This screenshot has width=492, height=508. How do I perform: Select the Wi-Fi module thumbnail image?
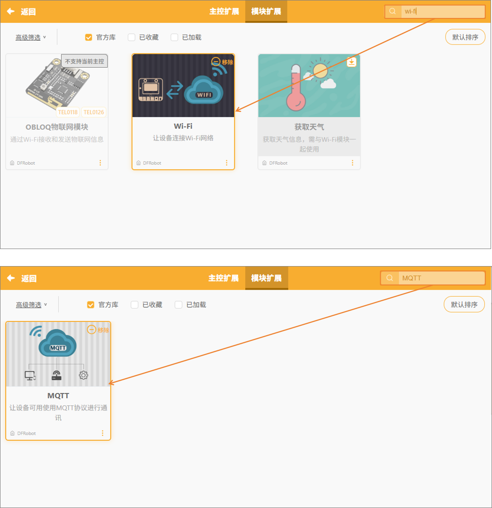(183, 85)
